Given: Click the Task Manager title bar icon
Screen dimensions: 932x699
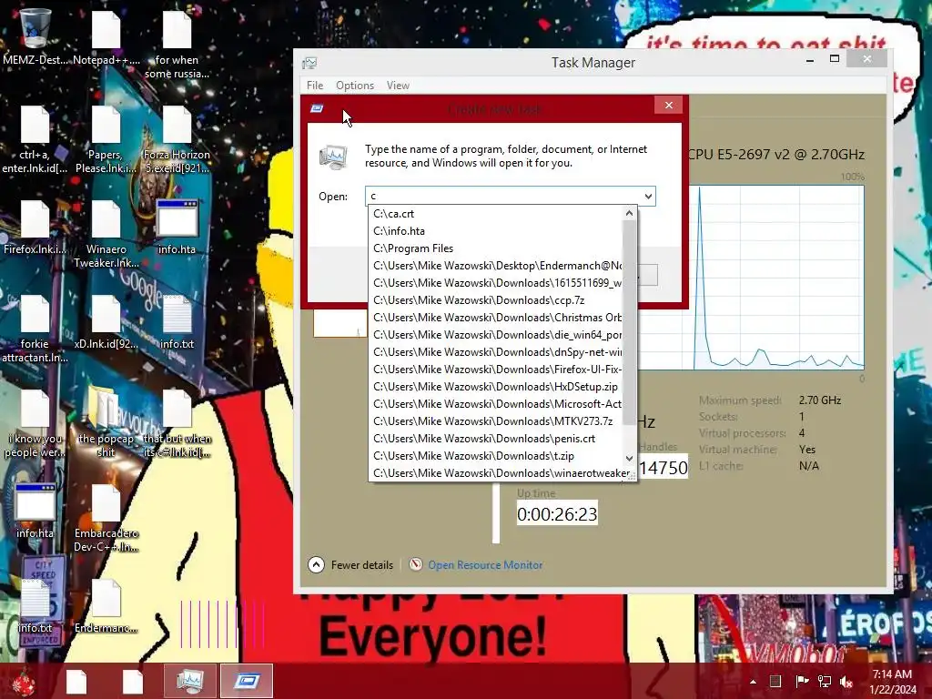Looking at the screenshot, I should (x=309, y=63).
